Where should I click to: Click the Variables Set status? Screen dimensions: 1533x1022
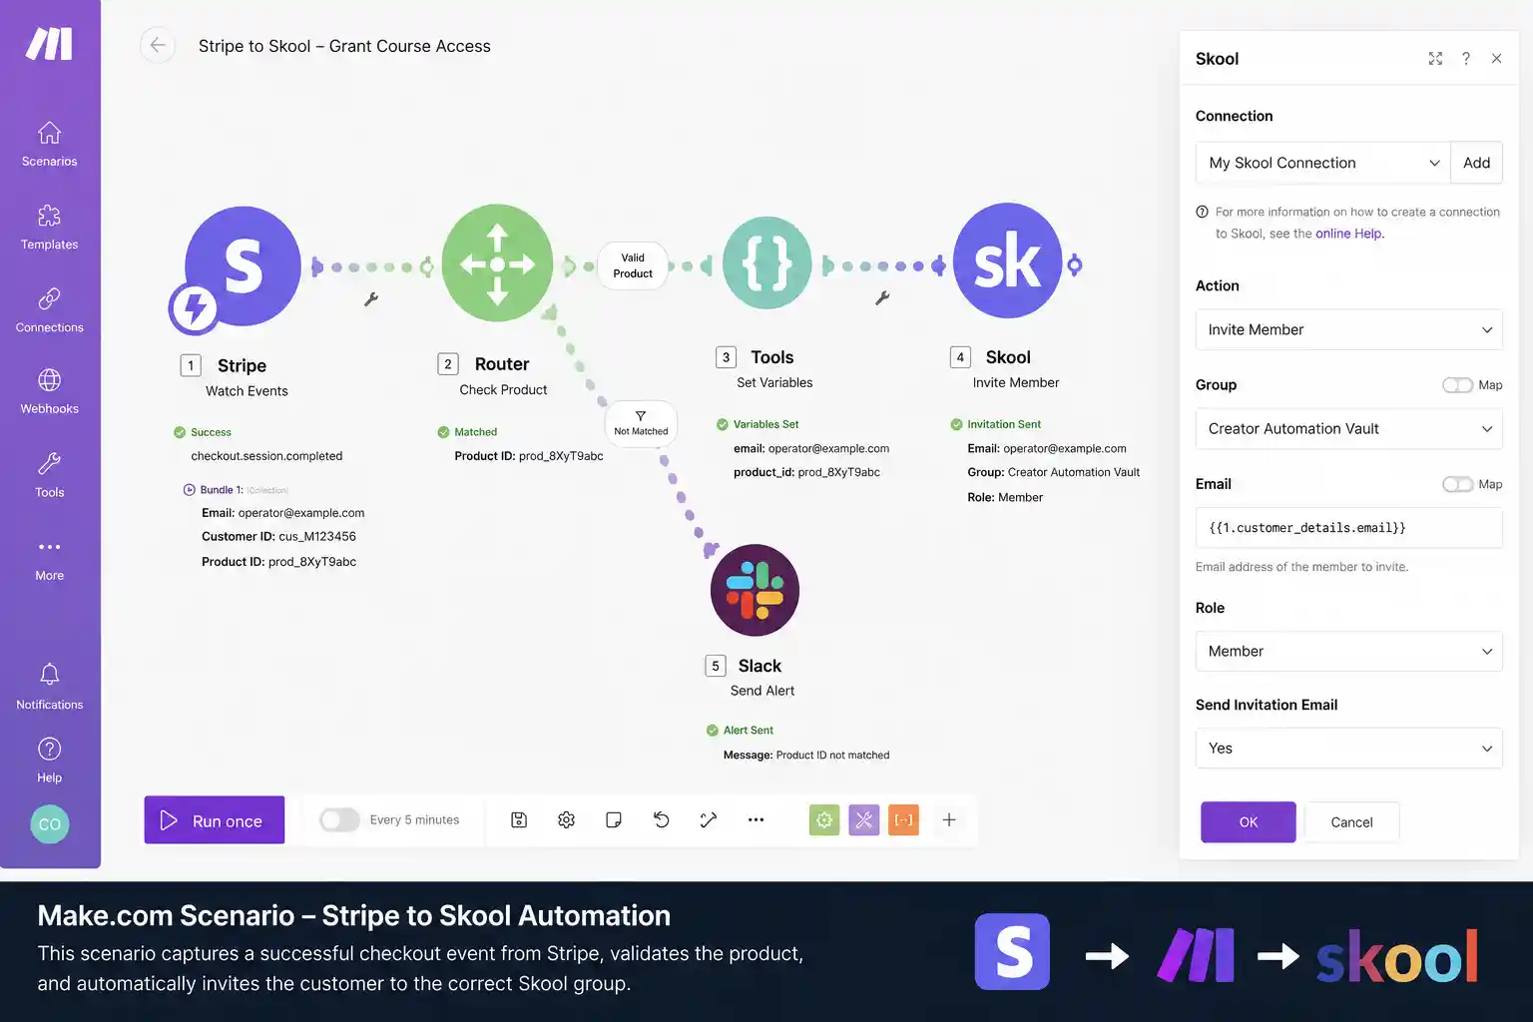pyautogui.click(x=758, y=424)
